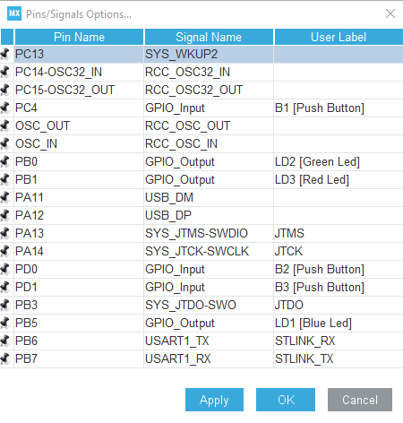Viewport: 403px width, 423px height.
Task: Select the RCC_OSC_OUT signal cell
Action: click(209, 125)
